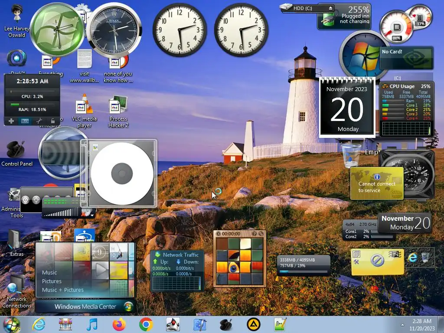This screenshot has height=333, width=444.
Task: Launch Internet Explorer from the taskbar
Action: [39, 324]
